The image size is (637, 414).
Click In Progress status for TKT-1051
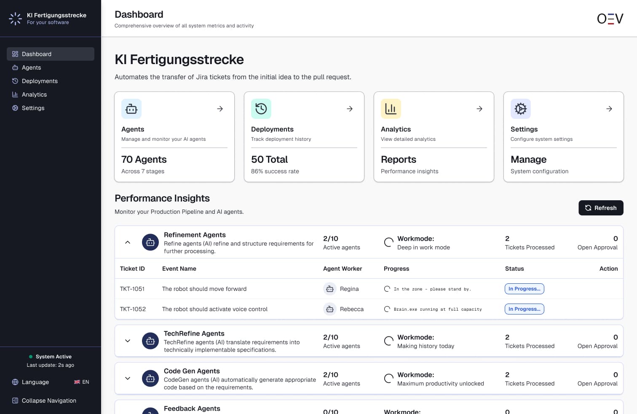point(524,289)
